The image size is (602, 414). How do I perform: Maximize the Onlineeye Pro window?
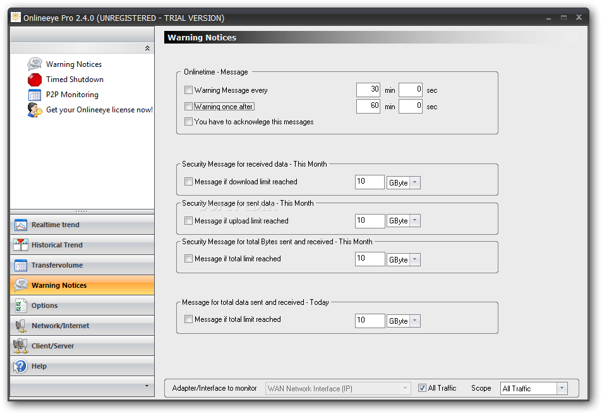[563, 17]
